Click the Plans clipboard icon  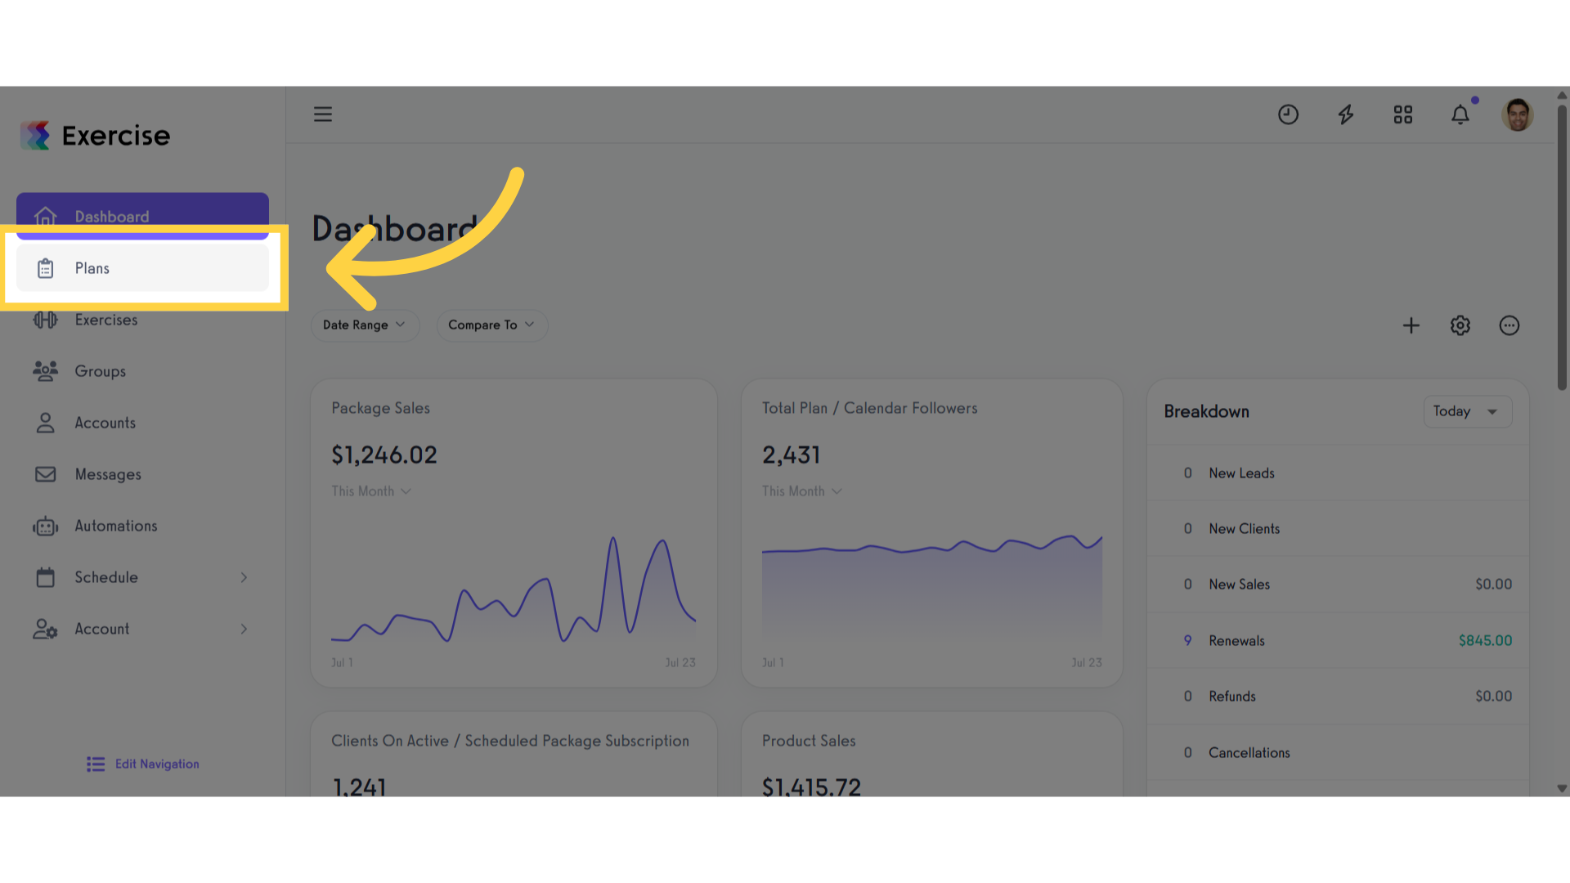point(46,268)
